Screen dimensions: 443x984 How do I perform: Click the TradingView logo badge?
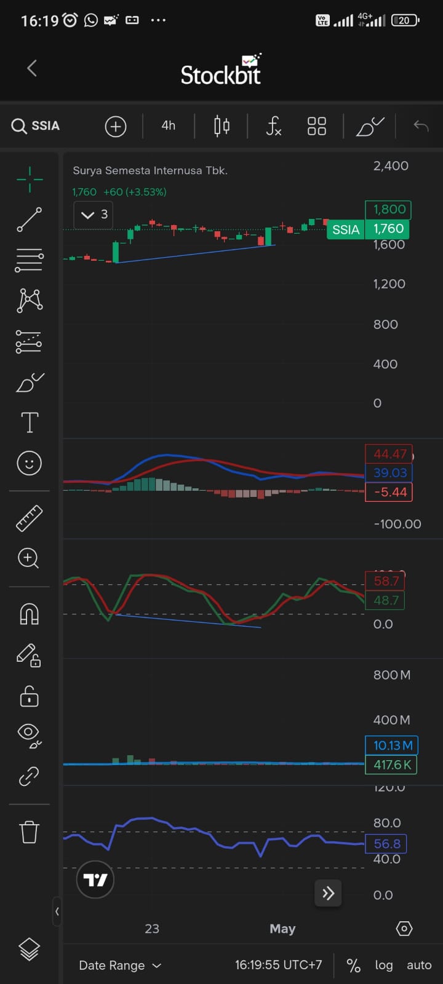click(95, 880)
